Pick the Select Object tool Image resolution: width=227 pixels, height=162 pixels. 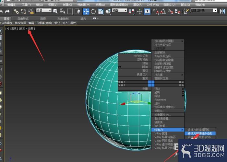tap(55, 11)
